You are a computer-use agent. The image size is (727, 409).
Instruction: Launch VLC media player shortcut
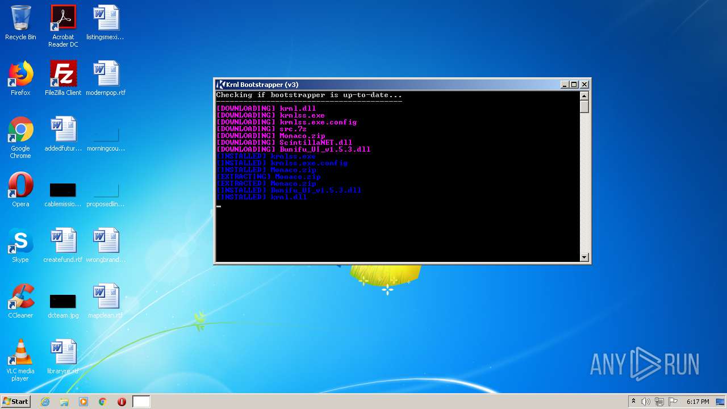click(20, 360)
